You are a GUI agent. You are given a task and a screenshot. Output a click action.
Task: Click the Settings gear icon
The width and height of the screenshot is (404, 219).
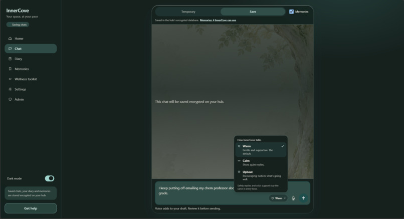tap(10, 89)
